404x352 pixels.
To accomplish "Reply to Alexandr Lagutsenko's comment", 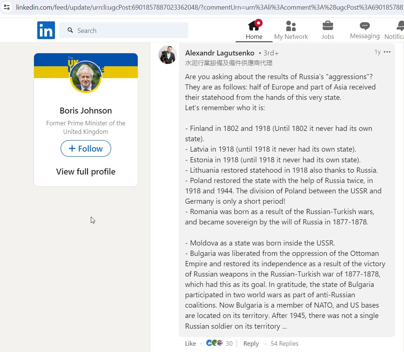I will (x=251, y=343).
